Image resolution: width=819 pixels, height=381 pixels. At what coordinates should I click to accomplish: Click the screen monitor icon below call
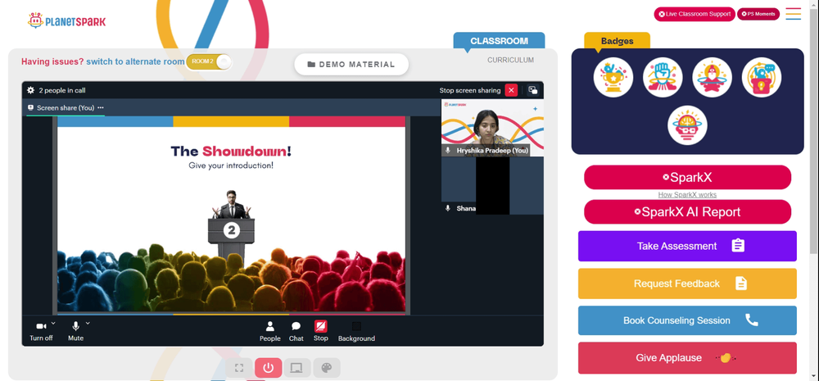coord(296,368)
